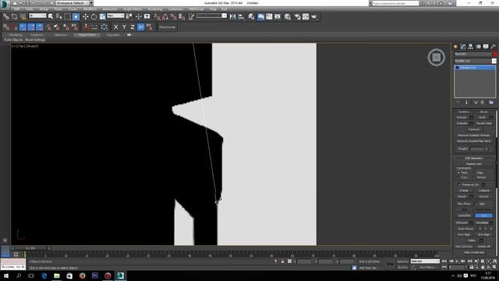The width and height of the screenshot is (499, 281).
Task: Activate the Select and Rotate tool
Action: tap(94, 16)
